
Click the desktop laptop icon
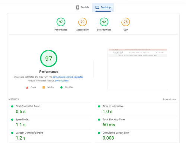pyautogui.click(x=97, y=7)
